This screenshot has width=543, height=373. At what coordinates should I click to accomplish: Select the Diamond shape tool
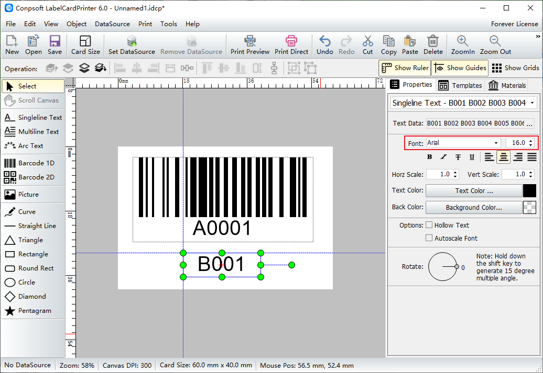33,297
